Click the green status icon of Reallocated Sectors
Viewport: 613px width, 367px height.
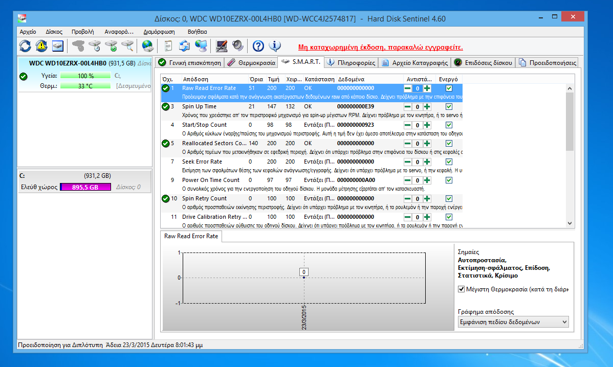point(165,144)
